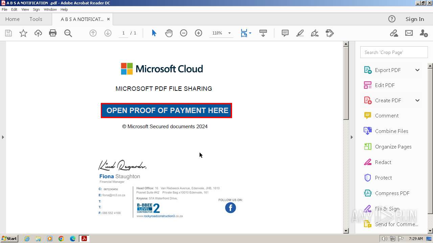The height and width of the screenshot is (243, 433).
Task: Add file to starred with the star icon
Action: tap(23, 33)
